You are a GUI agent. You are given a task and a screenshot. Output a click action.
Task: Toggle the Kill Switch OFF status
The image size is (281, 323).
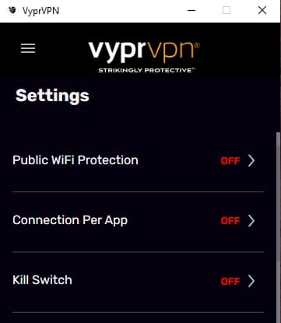230,281
